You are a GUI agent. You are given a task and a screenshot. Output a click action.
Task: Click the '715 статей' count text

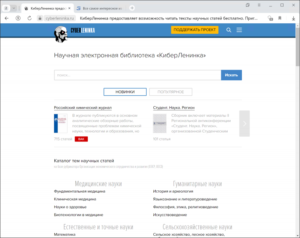pos(63,139)
